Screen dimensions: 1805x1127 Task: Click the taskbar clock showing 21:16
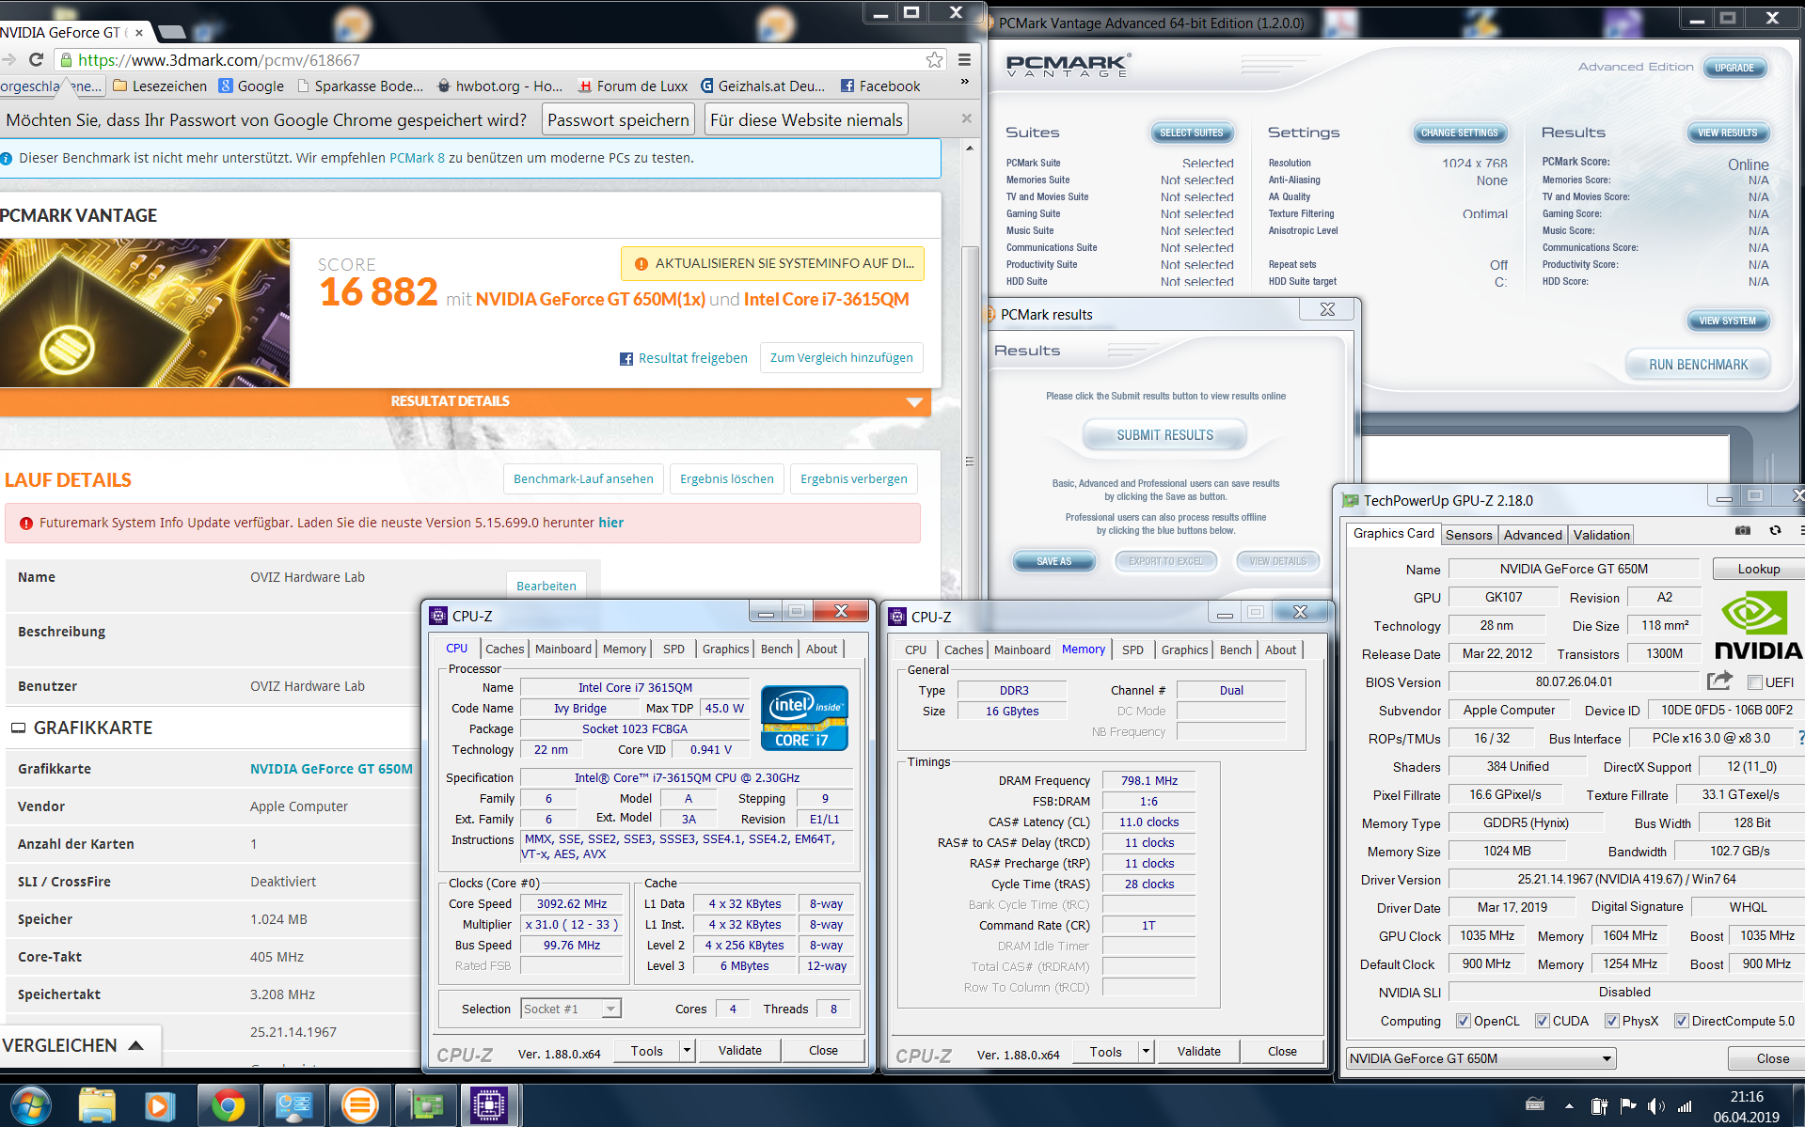[1746, 1097]
